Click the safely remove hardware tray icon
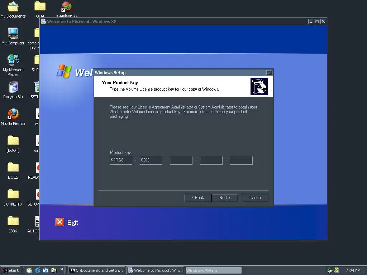This screenshot has width=367, height=275. (330, 270)
